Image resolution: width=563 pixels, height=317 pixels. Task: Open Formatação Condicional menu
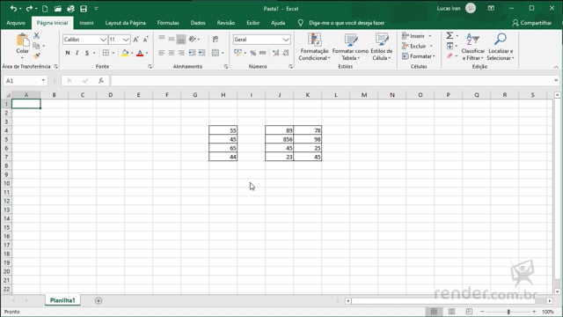(x=314, y=47)
